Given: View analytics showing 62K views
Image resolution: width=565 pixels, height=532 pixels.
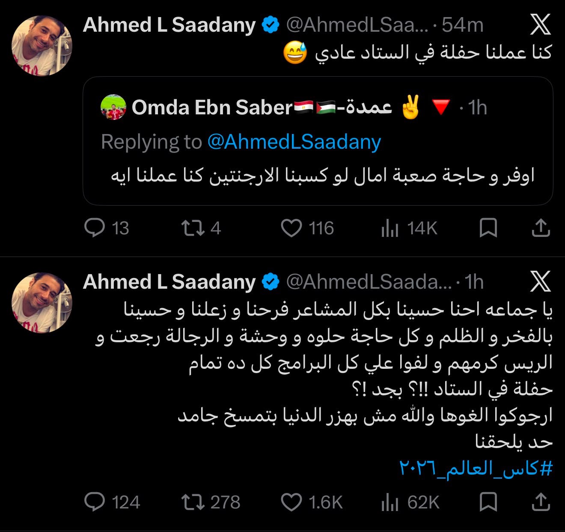Looking at the screenshot, I should point(410,502).
